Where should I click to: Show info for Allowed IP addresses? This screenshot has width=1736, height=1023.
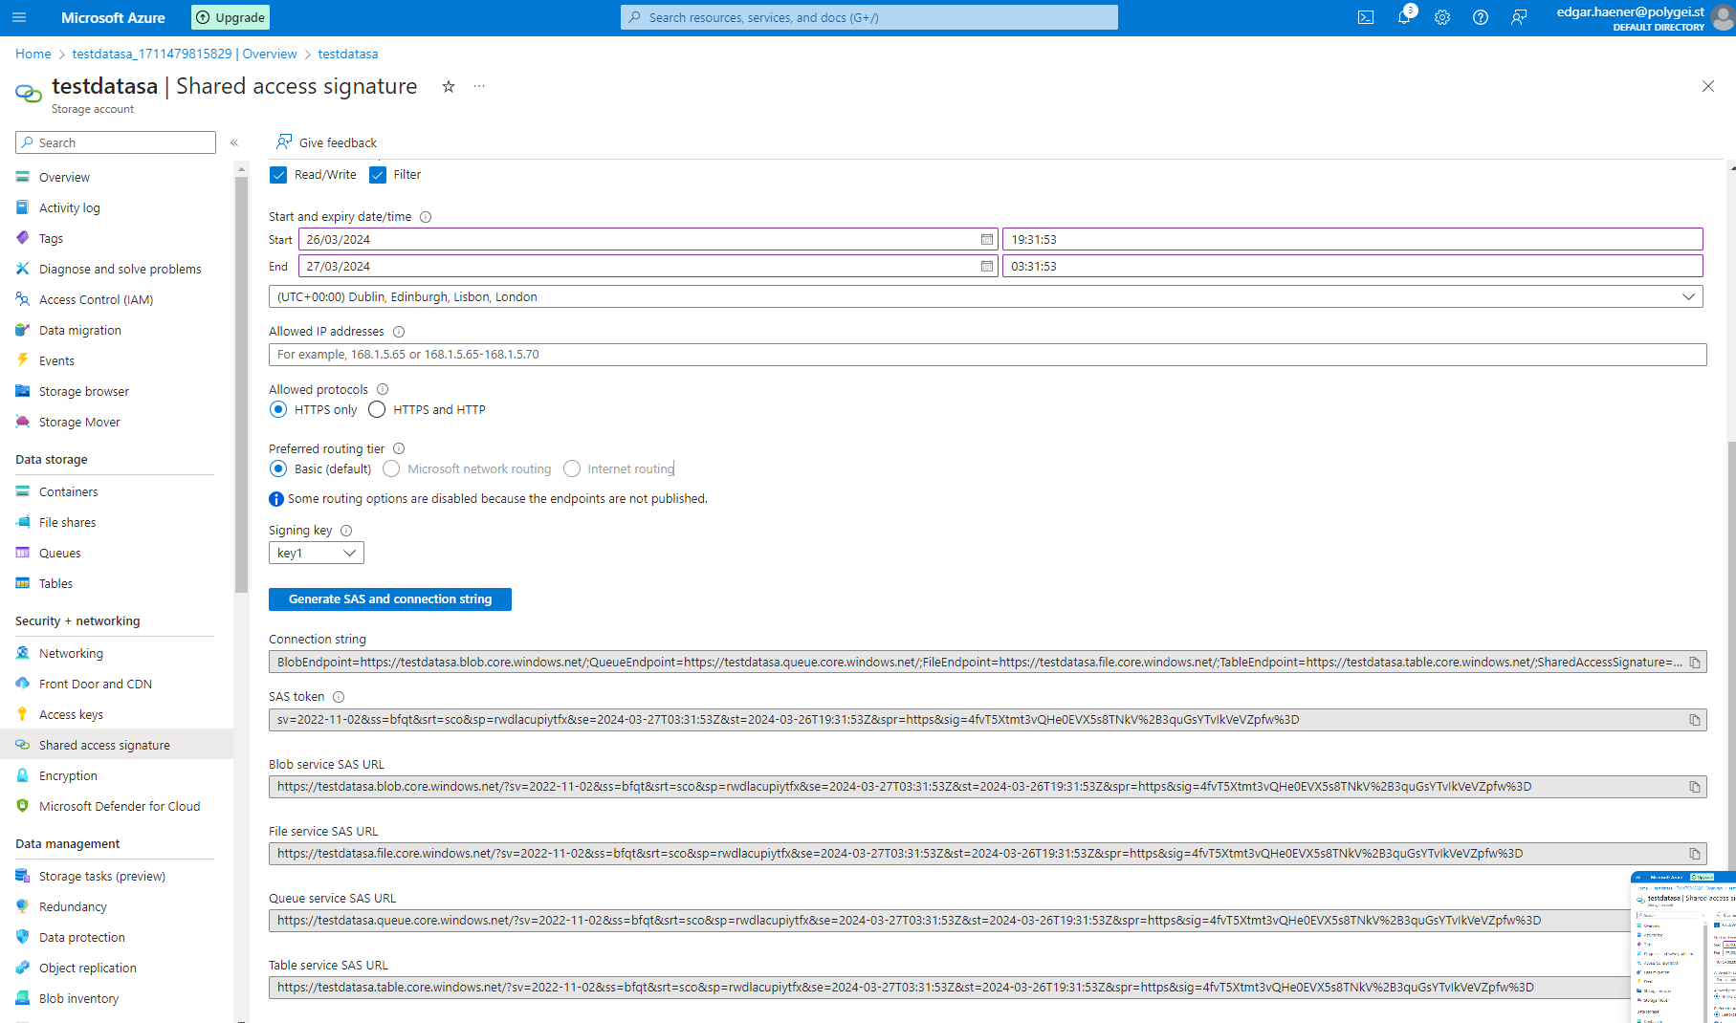point(399,332)
